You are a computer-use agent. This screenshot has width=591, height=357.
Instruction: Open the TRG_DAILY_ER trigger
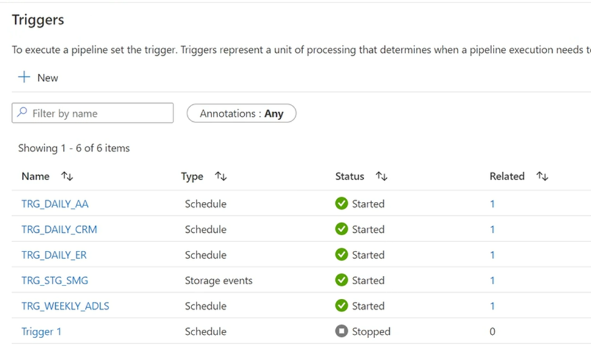pyautogui.click(x=54, y=255)
